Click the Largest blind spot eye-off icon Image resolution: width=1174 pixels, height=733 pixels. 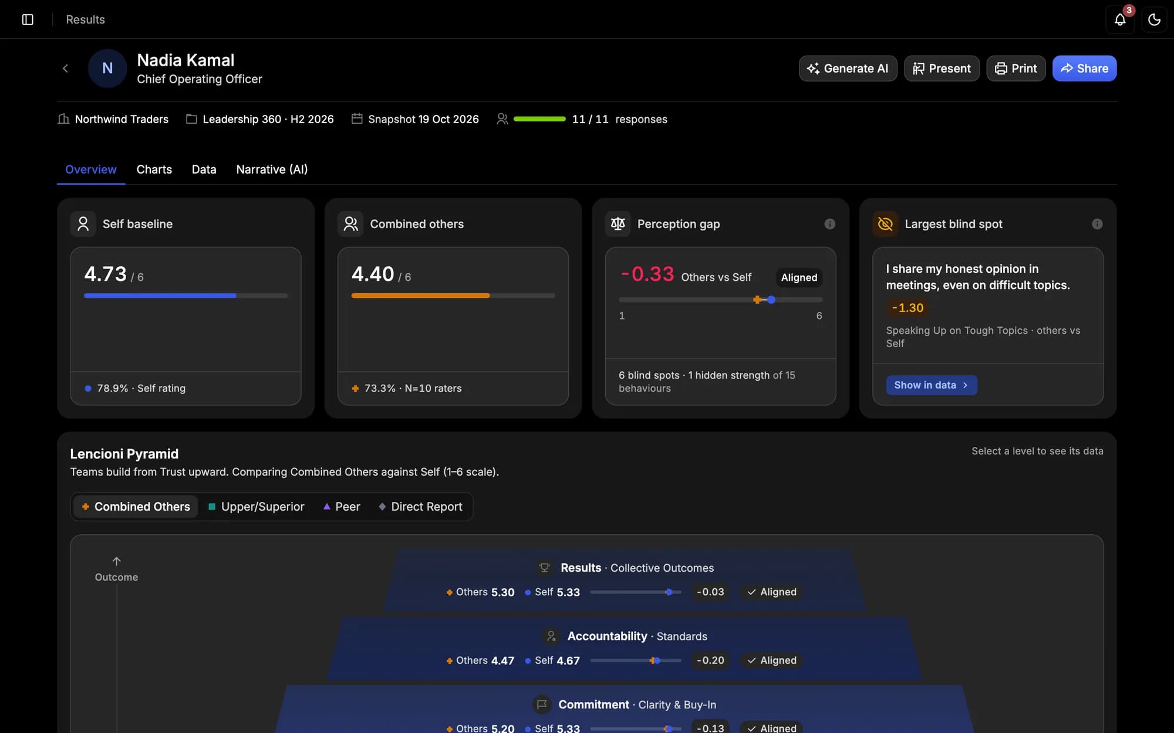tap(885, 224)
